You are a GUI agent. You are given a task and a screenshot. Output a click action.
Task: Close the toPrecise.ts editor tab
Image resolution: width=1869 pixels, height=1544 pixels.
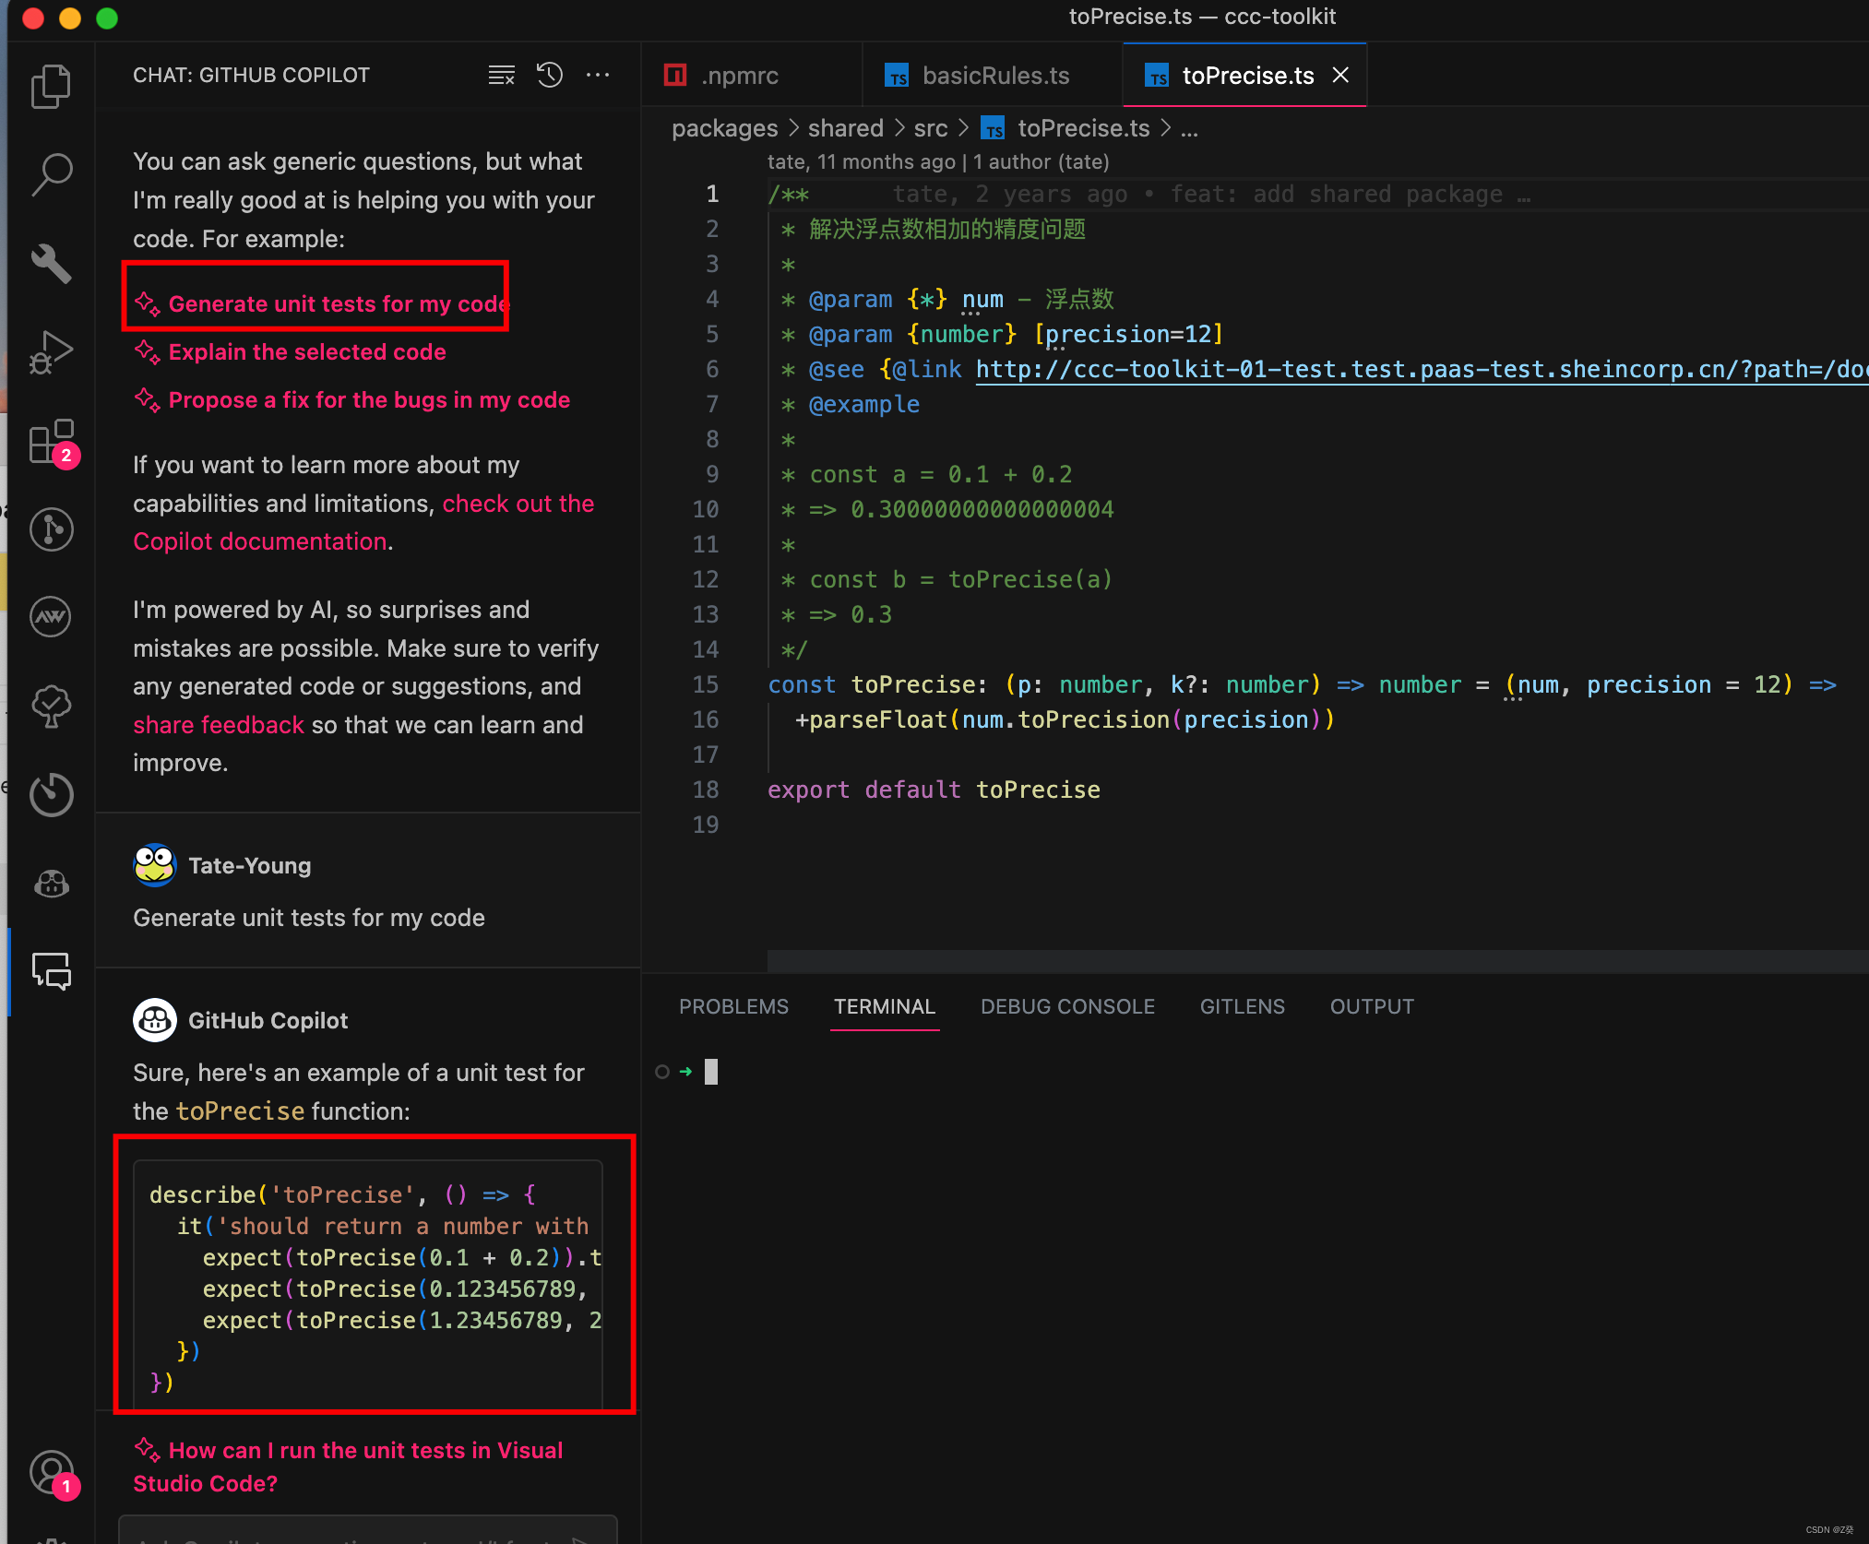pyautogui.click(x=1340, y=76)
